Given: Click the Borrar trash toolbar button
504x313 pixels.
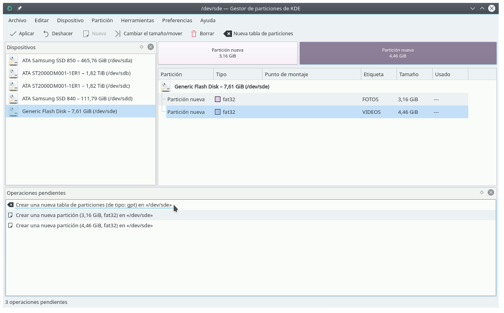Looking at the screenshot, I should click(203, 34).
